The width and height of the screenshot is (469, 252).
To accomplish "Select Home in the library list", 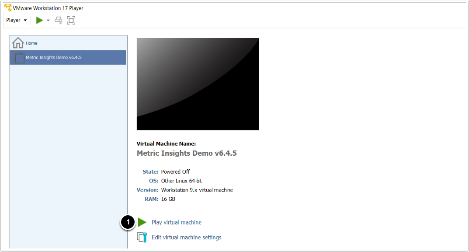I will coord(68,43).
